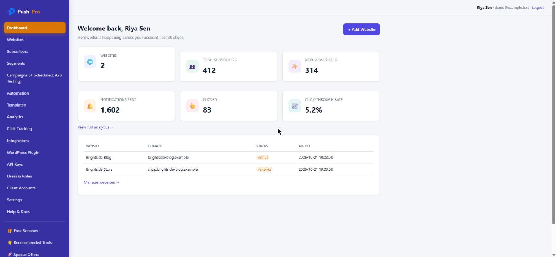Image resolution: width=556 pixels, height=257 pixels.
Task: Click the Push Pro logo icon
Action: (x=11, y=12)
